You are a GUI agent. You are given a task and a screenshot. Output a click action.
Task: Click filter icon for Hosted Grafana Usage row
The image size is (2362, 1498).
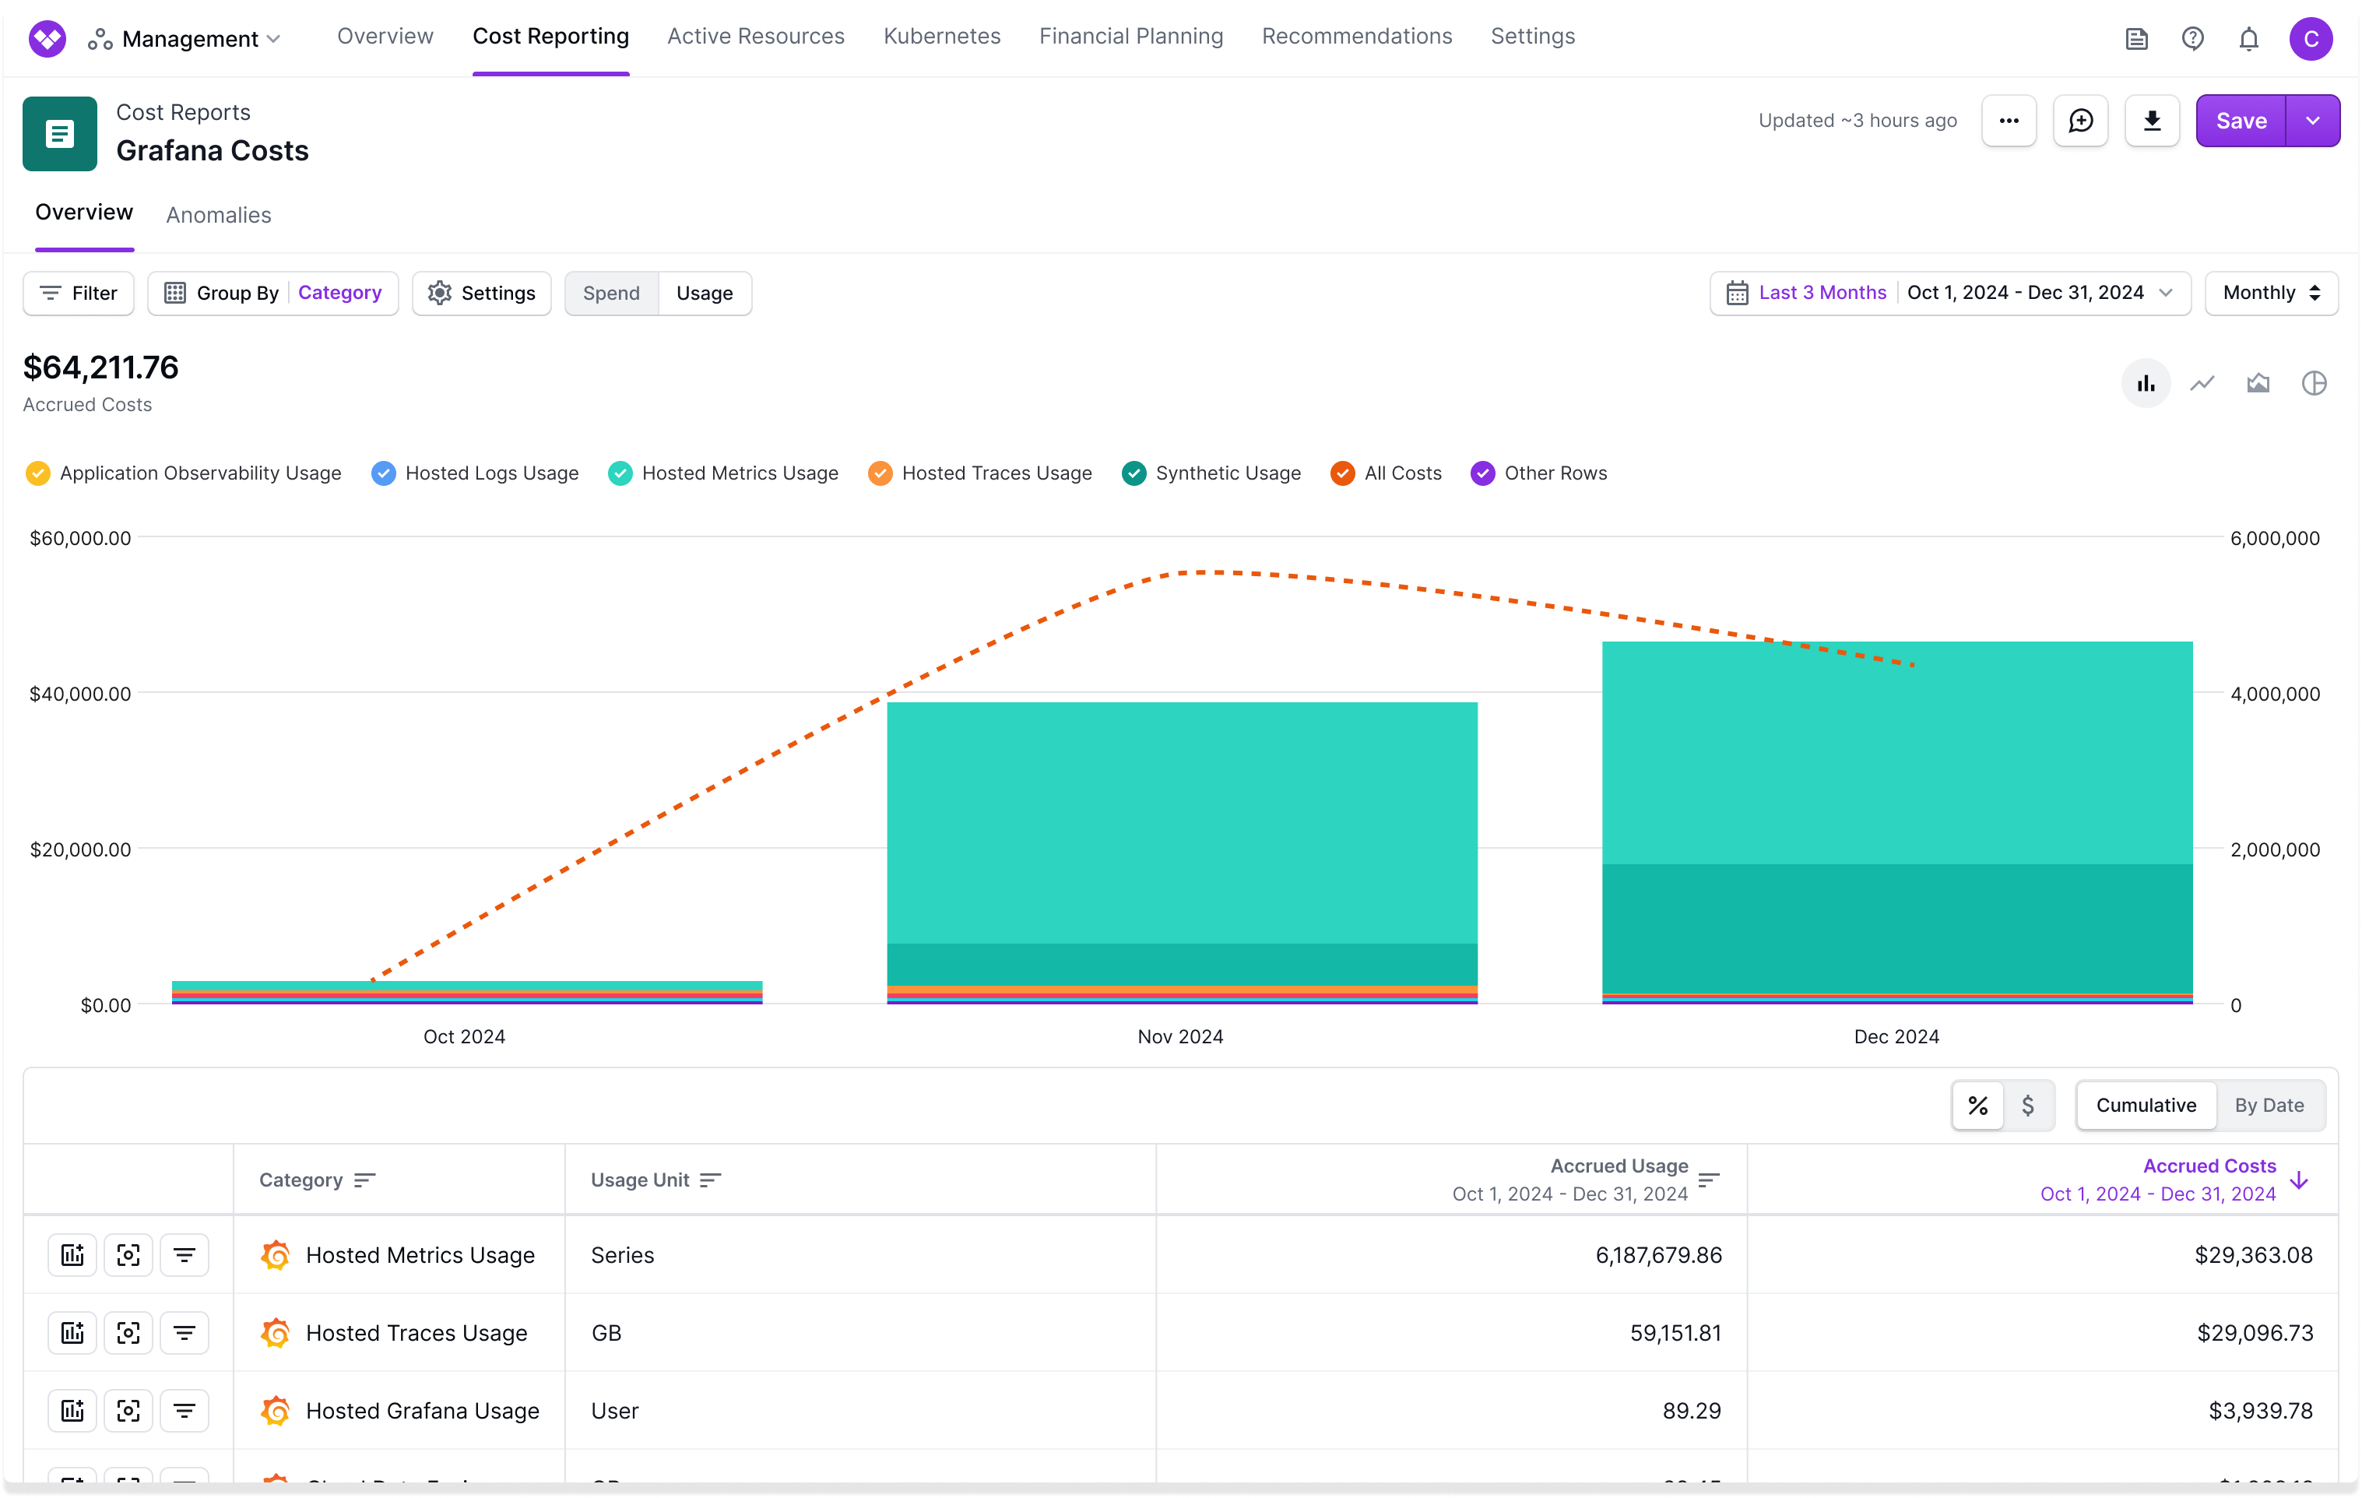pos(185,1411)
